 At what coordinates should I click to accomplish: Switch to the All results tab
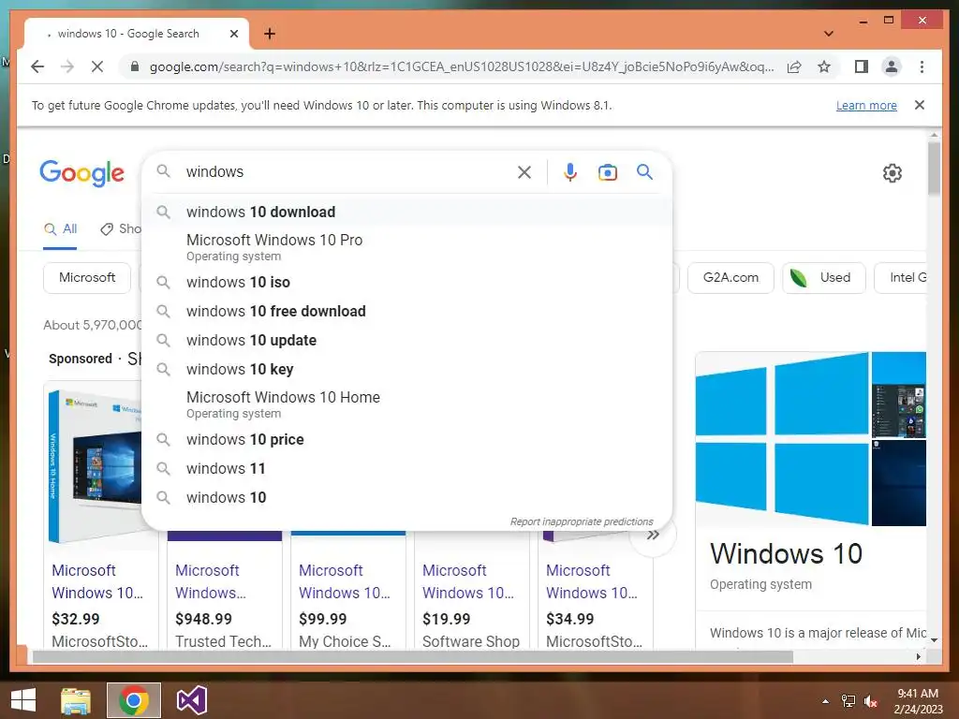61,229
